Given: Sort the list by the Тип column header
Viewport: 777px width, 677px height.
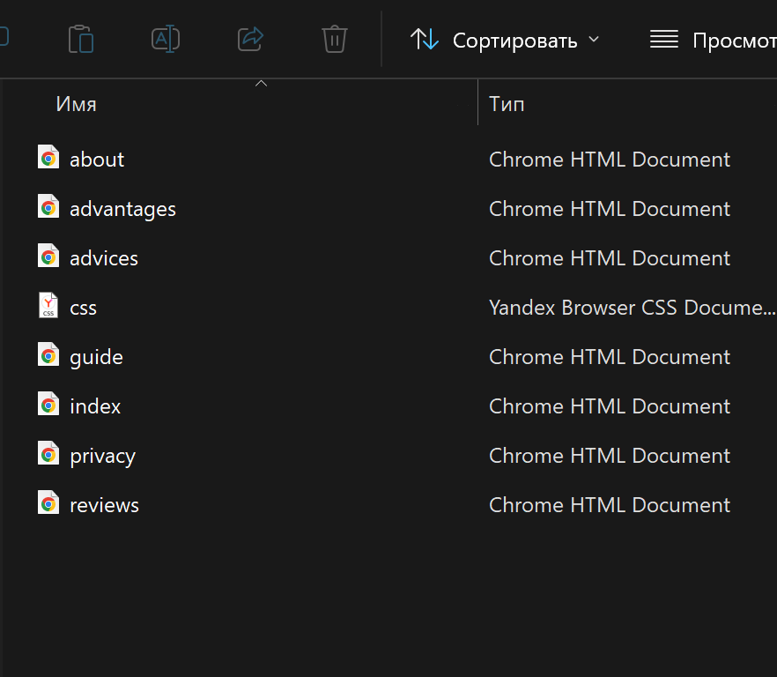Looking at the screenshot, I should tap(507, 104).
